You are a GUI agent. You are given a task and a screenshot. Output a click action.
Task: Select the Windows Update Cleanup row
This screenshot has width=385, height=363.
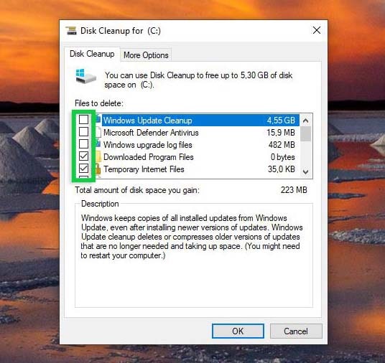[x=200, y=121]
